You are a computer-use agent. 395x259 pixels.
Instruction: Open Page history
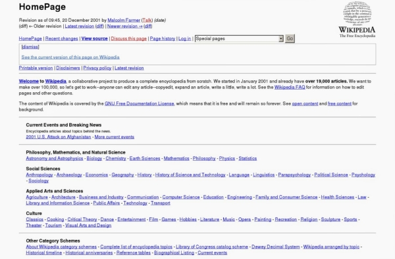(163, 39)
